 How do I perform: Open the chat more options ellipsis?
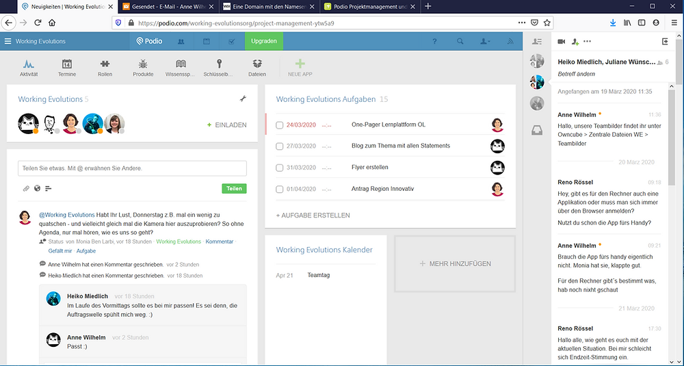tap(587, 42)
